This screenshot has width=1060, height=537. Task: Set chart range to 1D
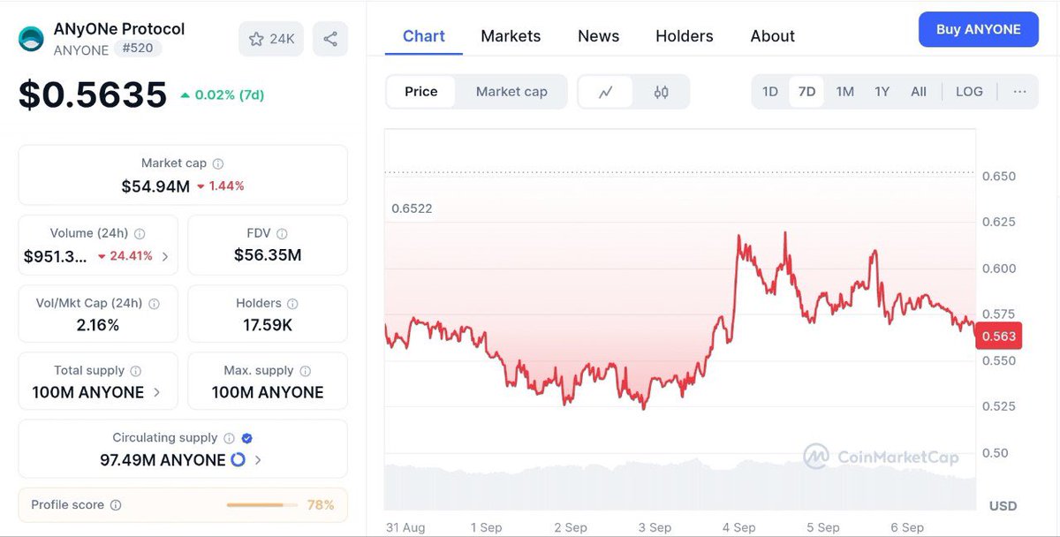point(770,92)
